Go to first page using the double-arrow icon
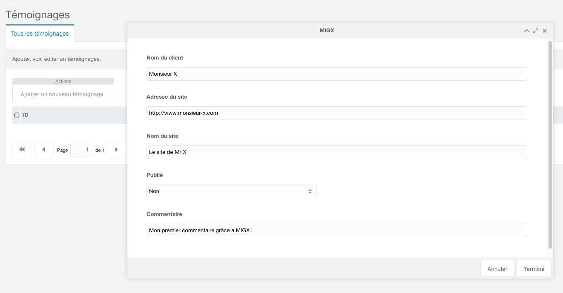 click(x=22, y=150)
